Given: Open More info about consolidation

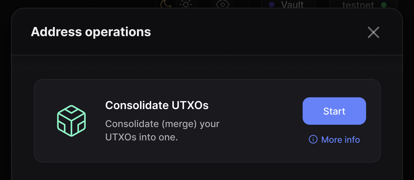Looking at the screenshot, I should [x=340, y=140].
